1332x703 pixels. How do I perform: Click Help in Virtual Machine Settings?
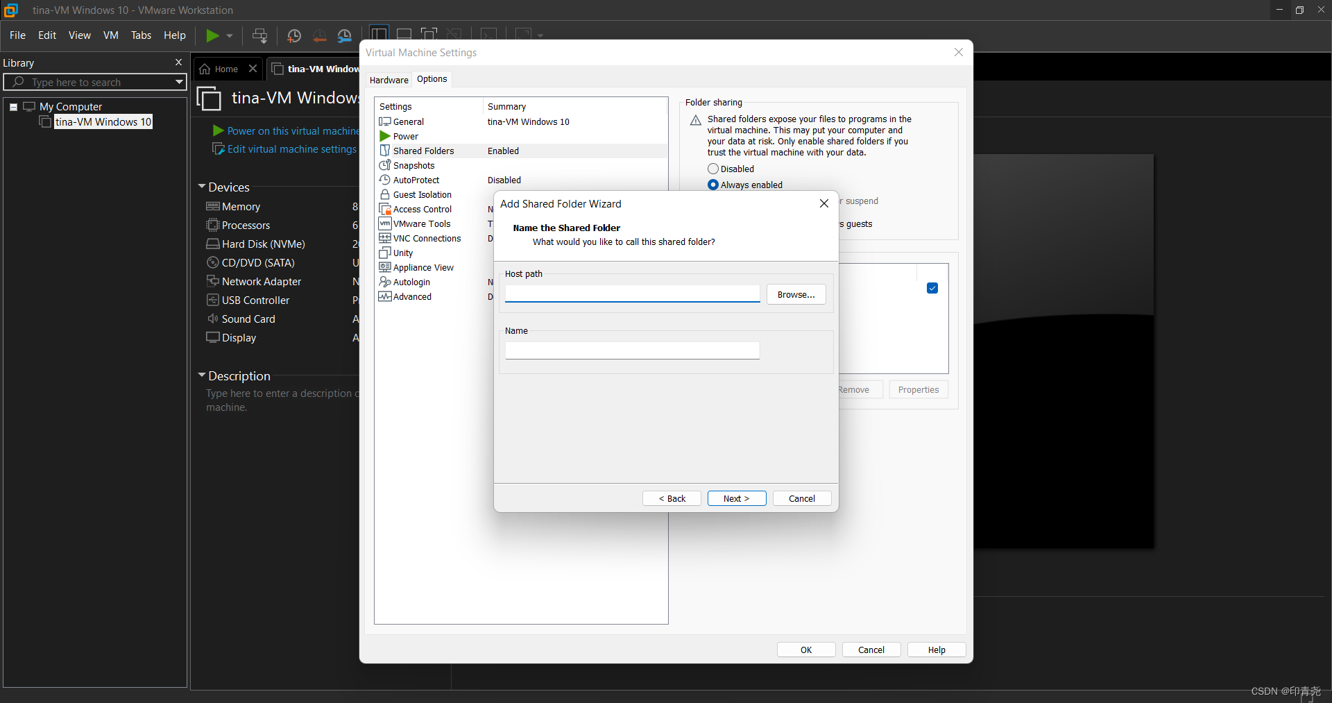(937, 650)
